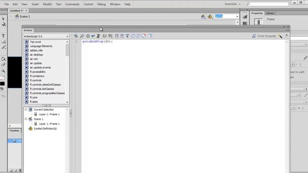Screen dimensions: 308x173
Task: Select the Zoom magnifier tool
Action: tap(3, 71)
